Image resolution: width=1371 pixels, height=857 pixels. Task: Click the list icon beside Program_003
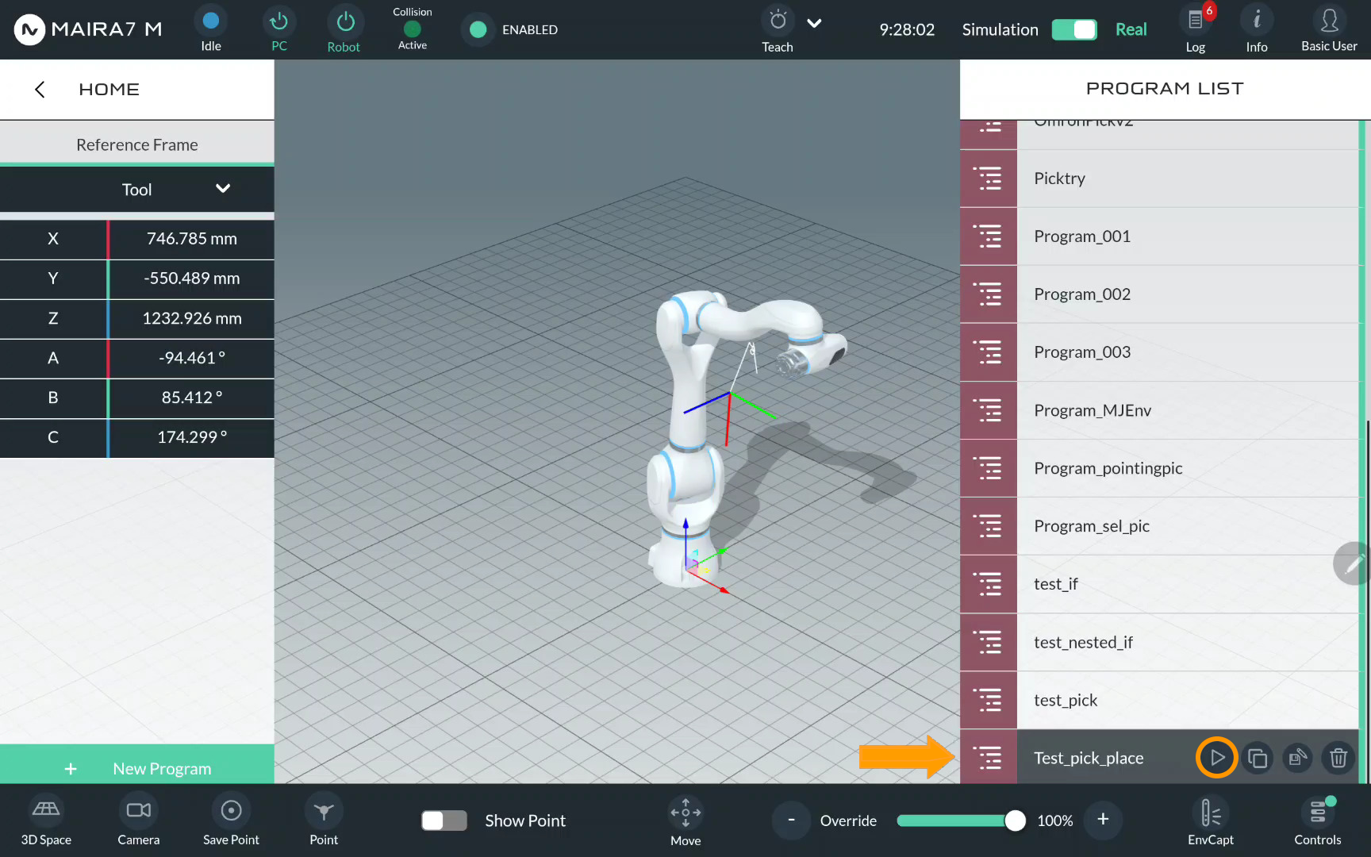point(989,352)
